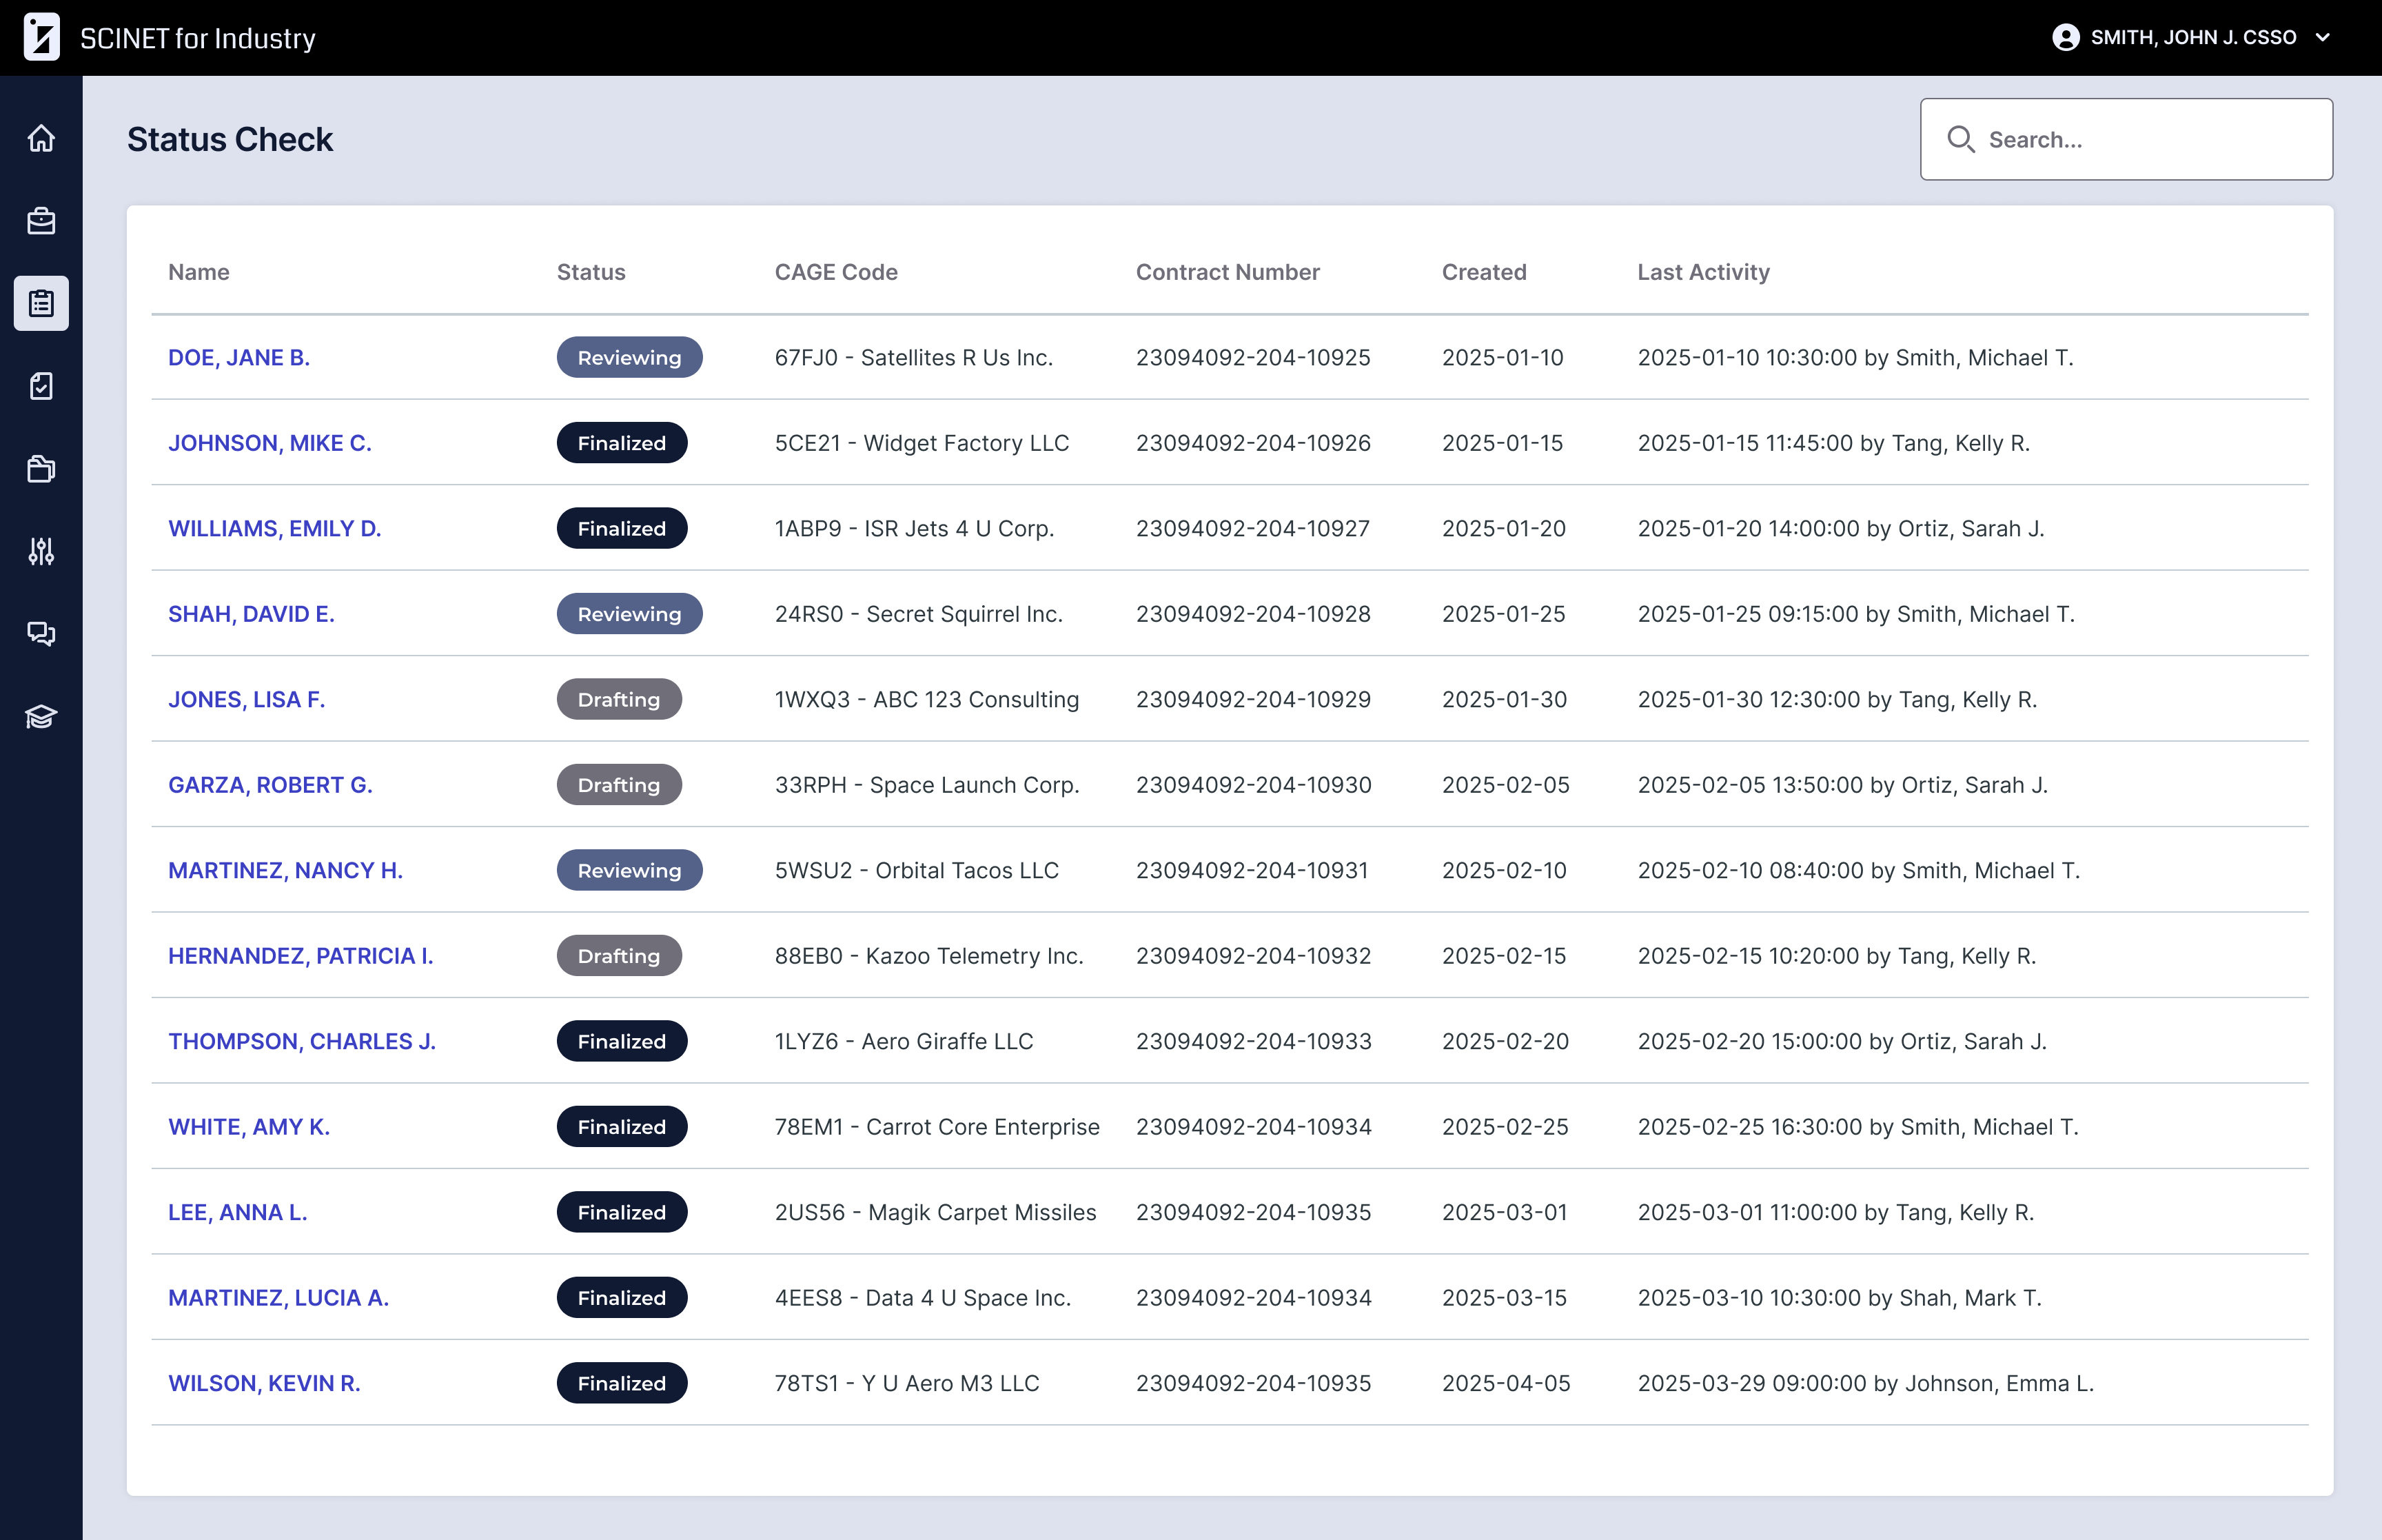Open WILSON, KEVIN R. record link

pos(264,1383)
